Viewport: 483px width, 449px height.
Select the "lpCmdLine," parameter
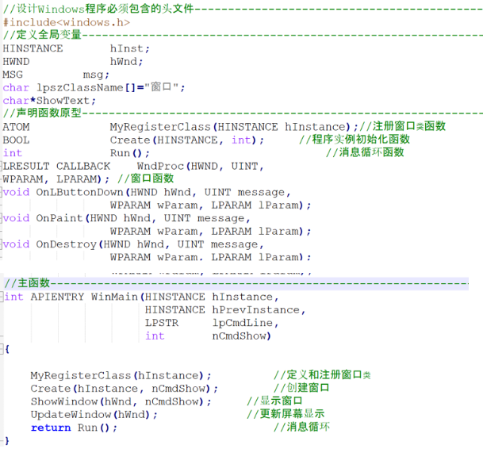pos(245,324)
